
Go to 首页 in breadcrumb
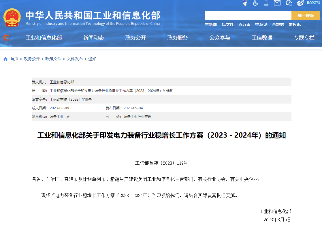coord(14,59)
